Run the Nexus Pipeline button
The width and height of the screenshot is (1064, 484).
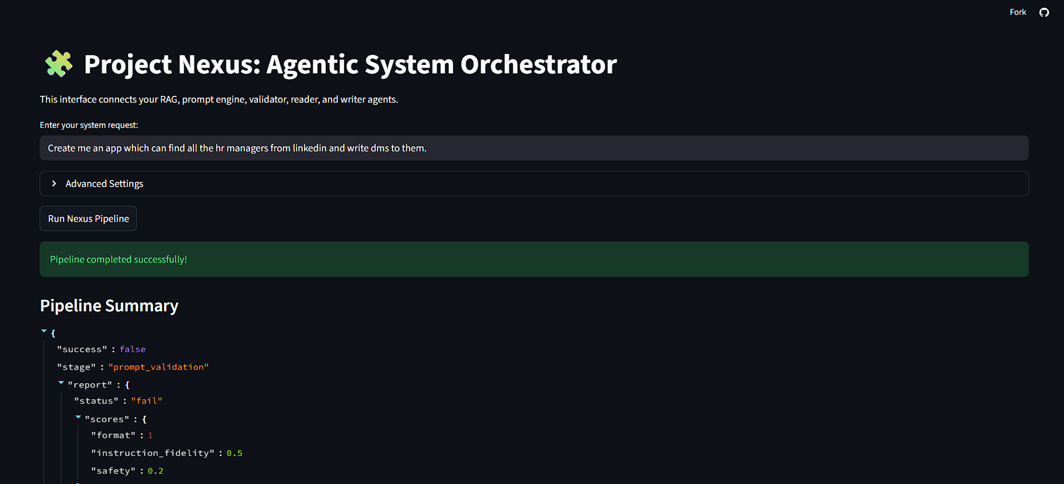point(88,218)
